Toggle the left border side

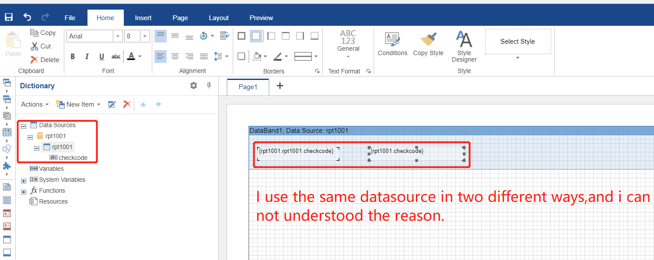[x=271, y=36]
